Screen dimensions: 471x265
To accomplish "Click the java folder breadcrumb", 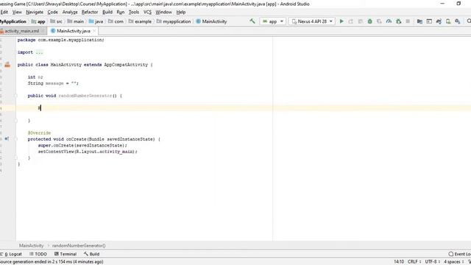I will (x=96, y=21).
